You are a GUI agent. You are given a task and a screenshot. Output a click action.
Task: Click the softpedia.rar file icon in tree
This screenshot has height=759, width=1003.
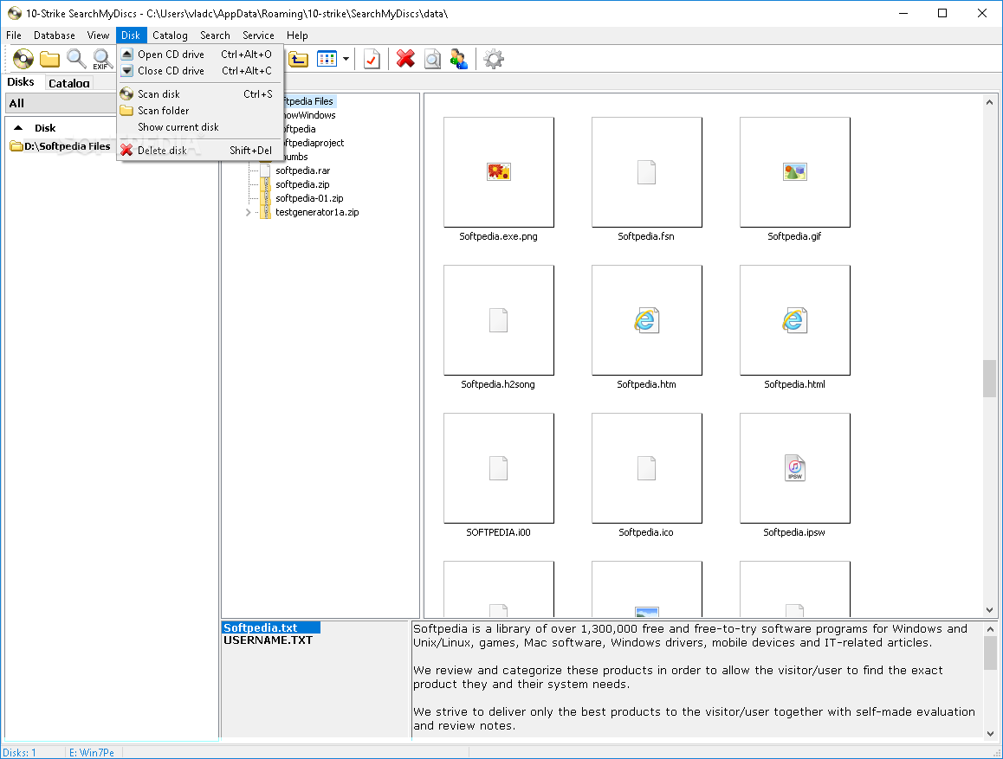click(265, 170)
